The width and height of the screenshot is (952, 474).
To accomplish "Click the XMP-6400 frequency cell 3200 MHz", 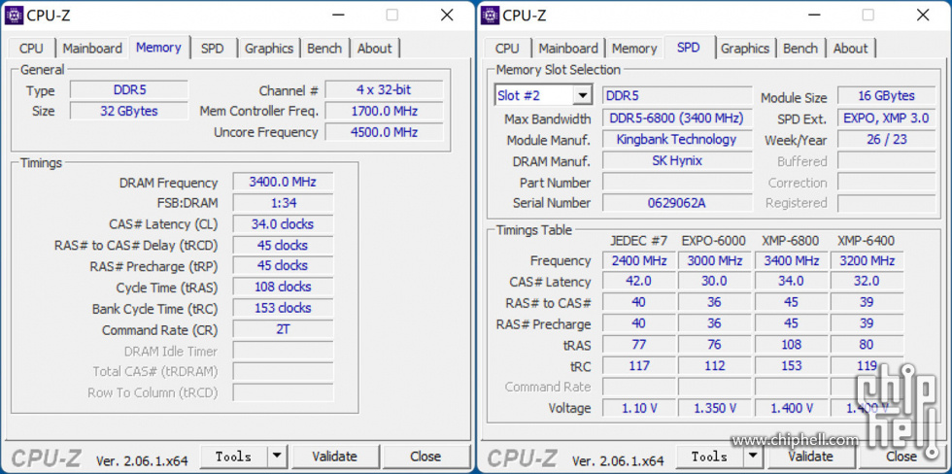I will tap(867, 261).
